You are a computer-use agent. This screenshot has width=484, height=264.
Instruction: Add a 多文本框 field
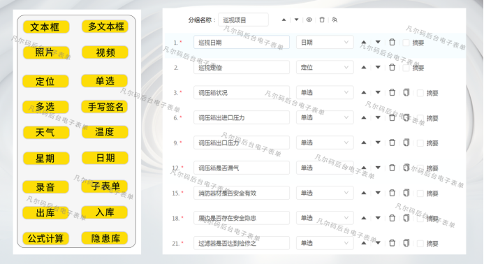[105, 27]
